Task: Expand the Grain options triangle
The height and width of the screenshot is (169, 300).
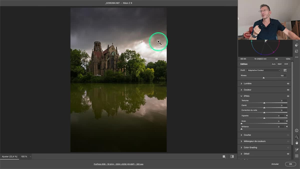Action: pos(287,121)
